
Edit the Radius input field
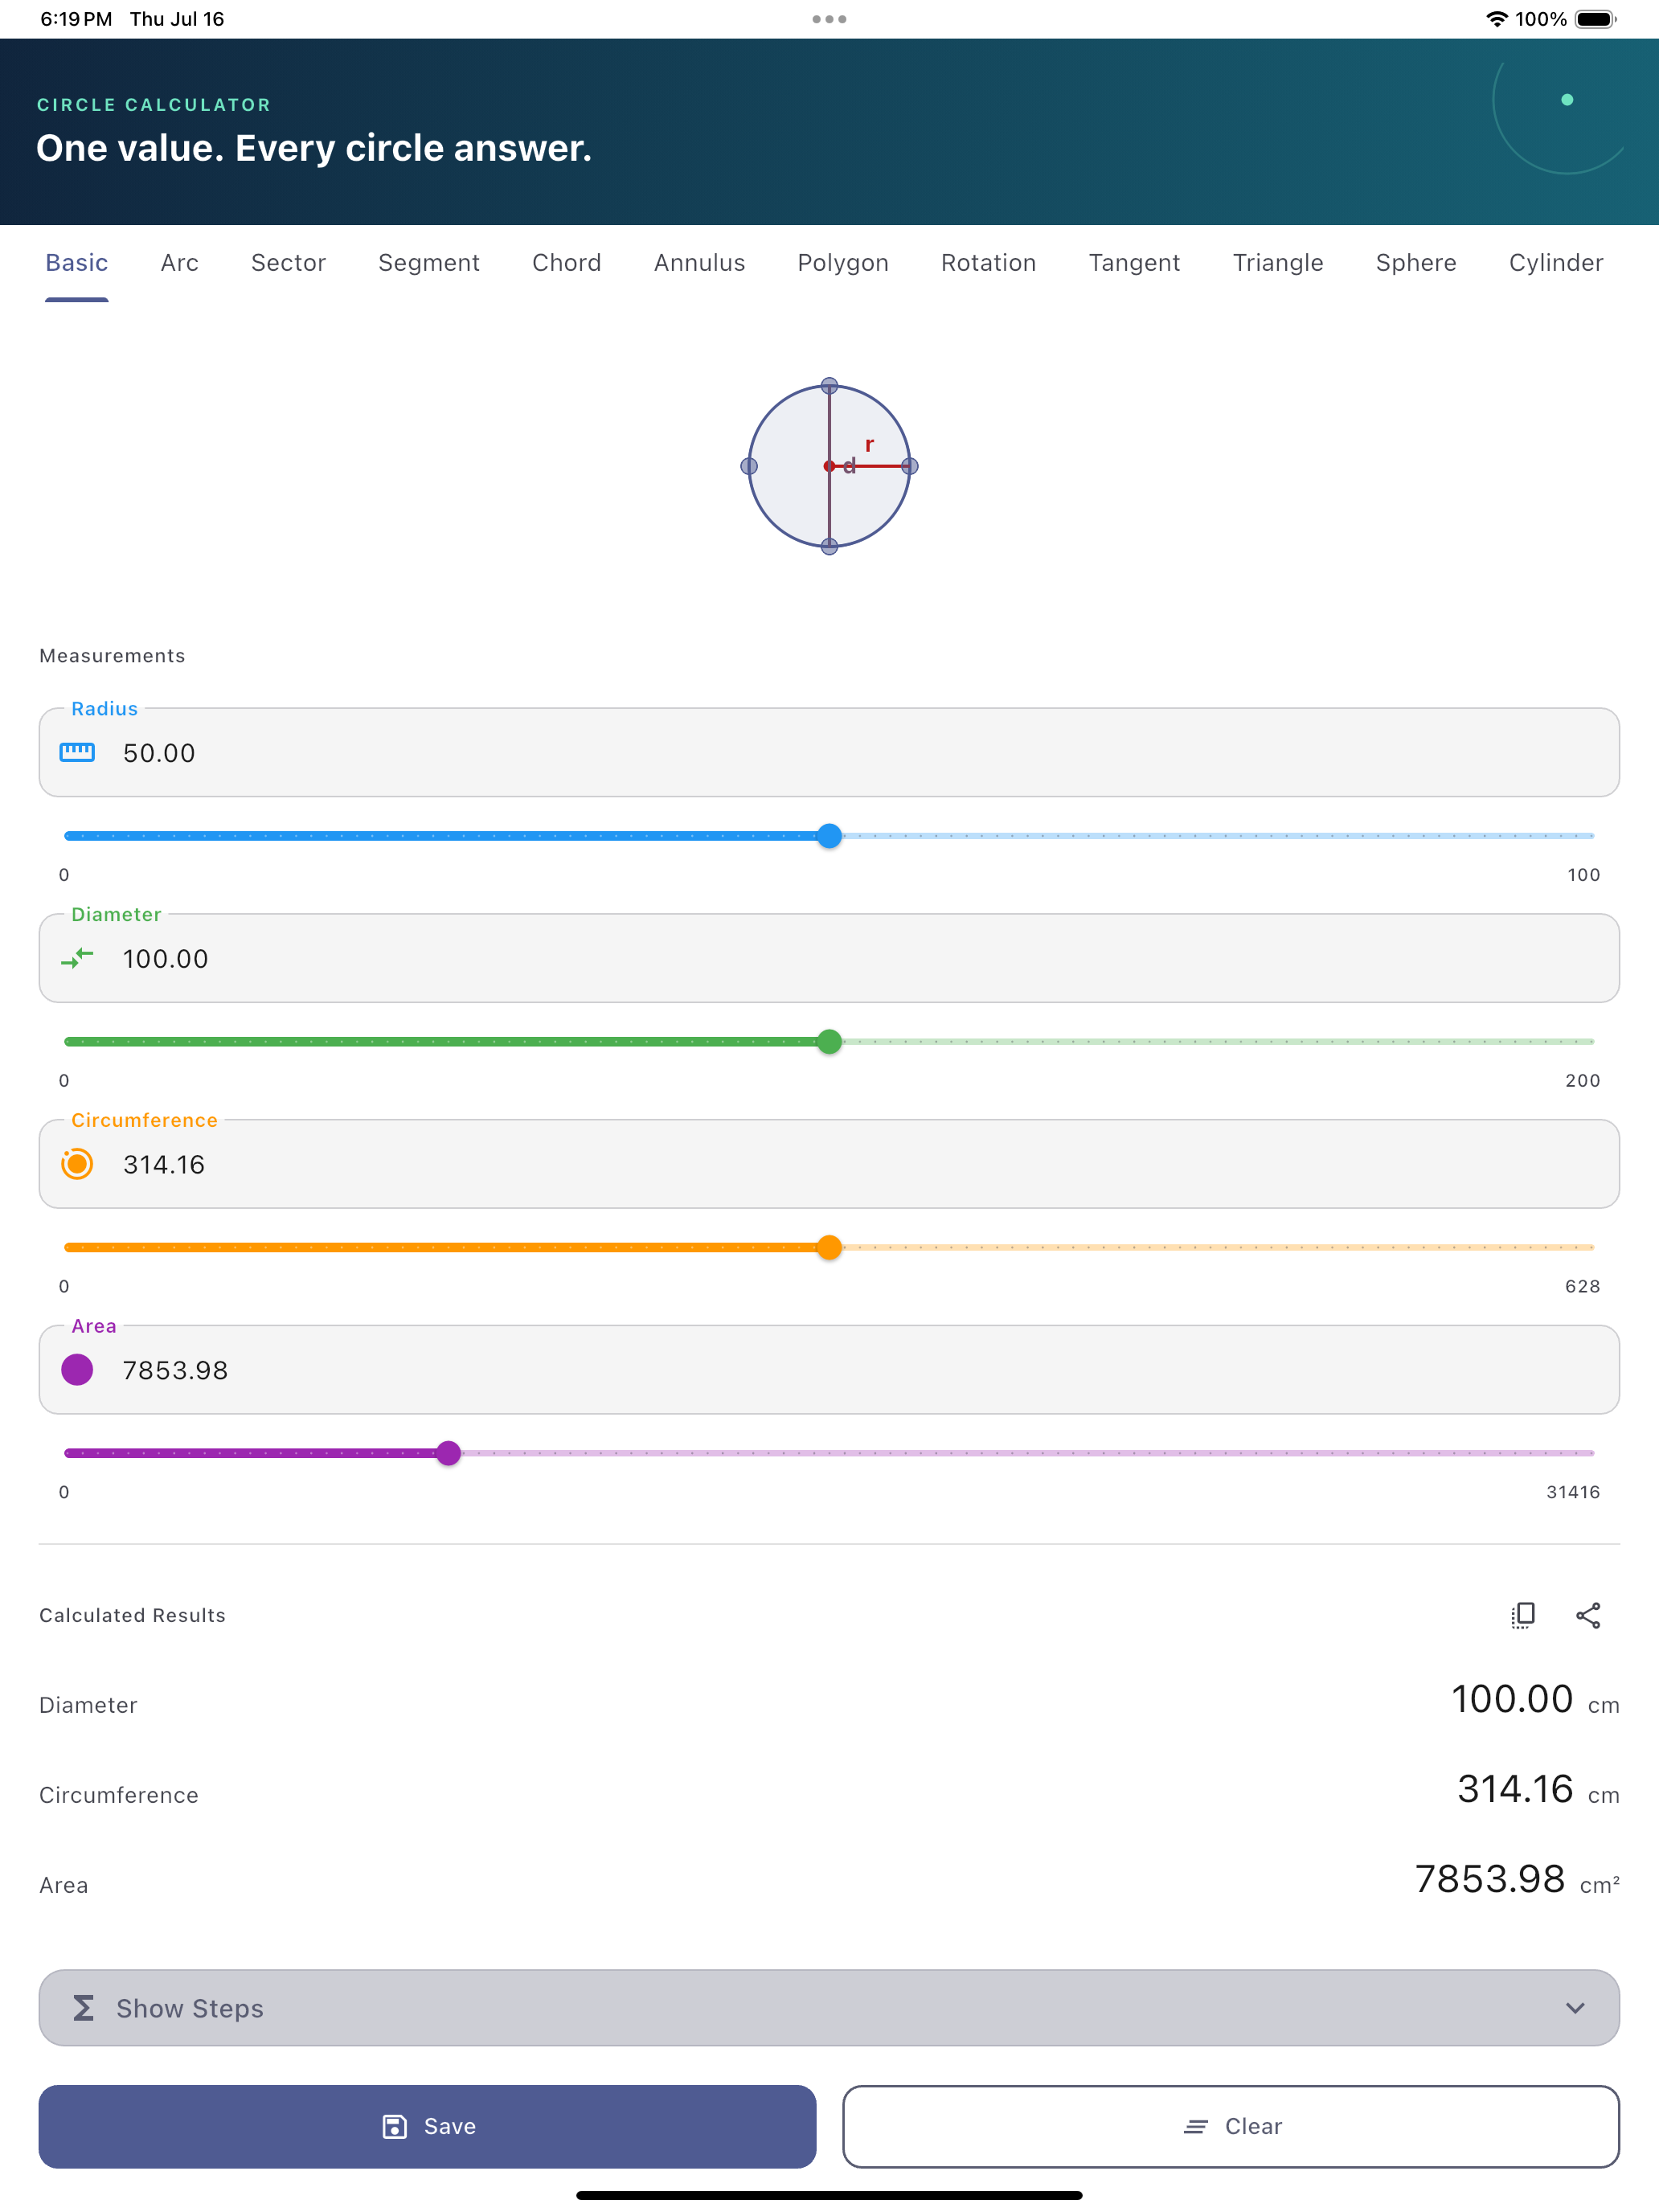point(829,752)
